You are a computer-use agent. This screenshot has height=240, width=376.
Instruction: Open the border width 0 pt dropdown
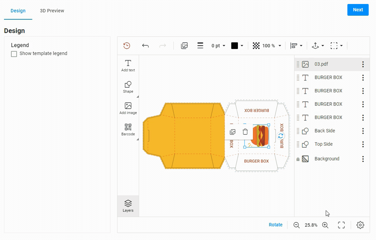tap(218, 46)
